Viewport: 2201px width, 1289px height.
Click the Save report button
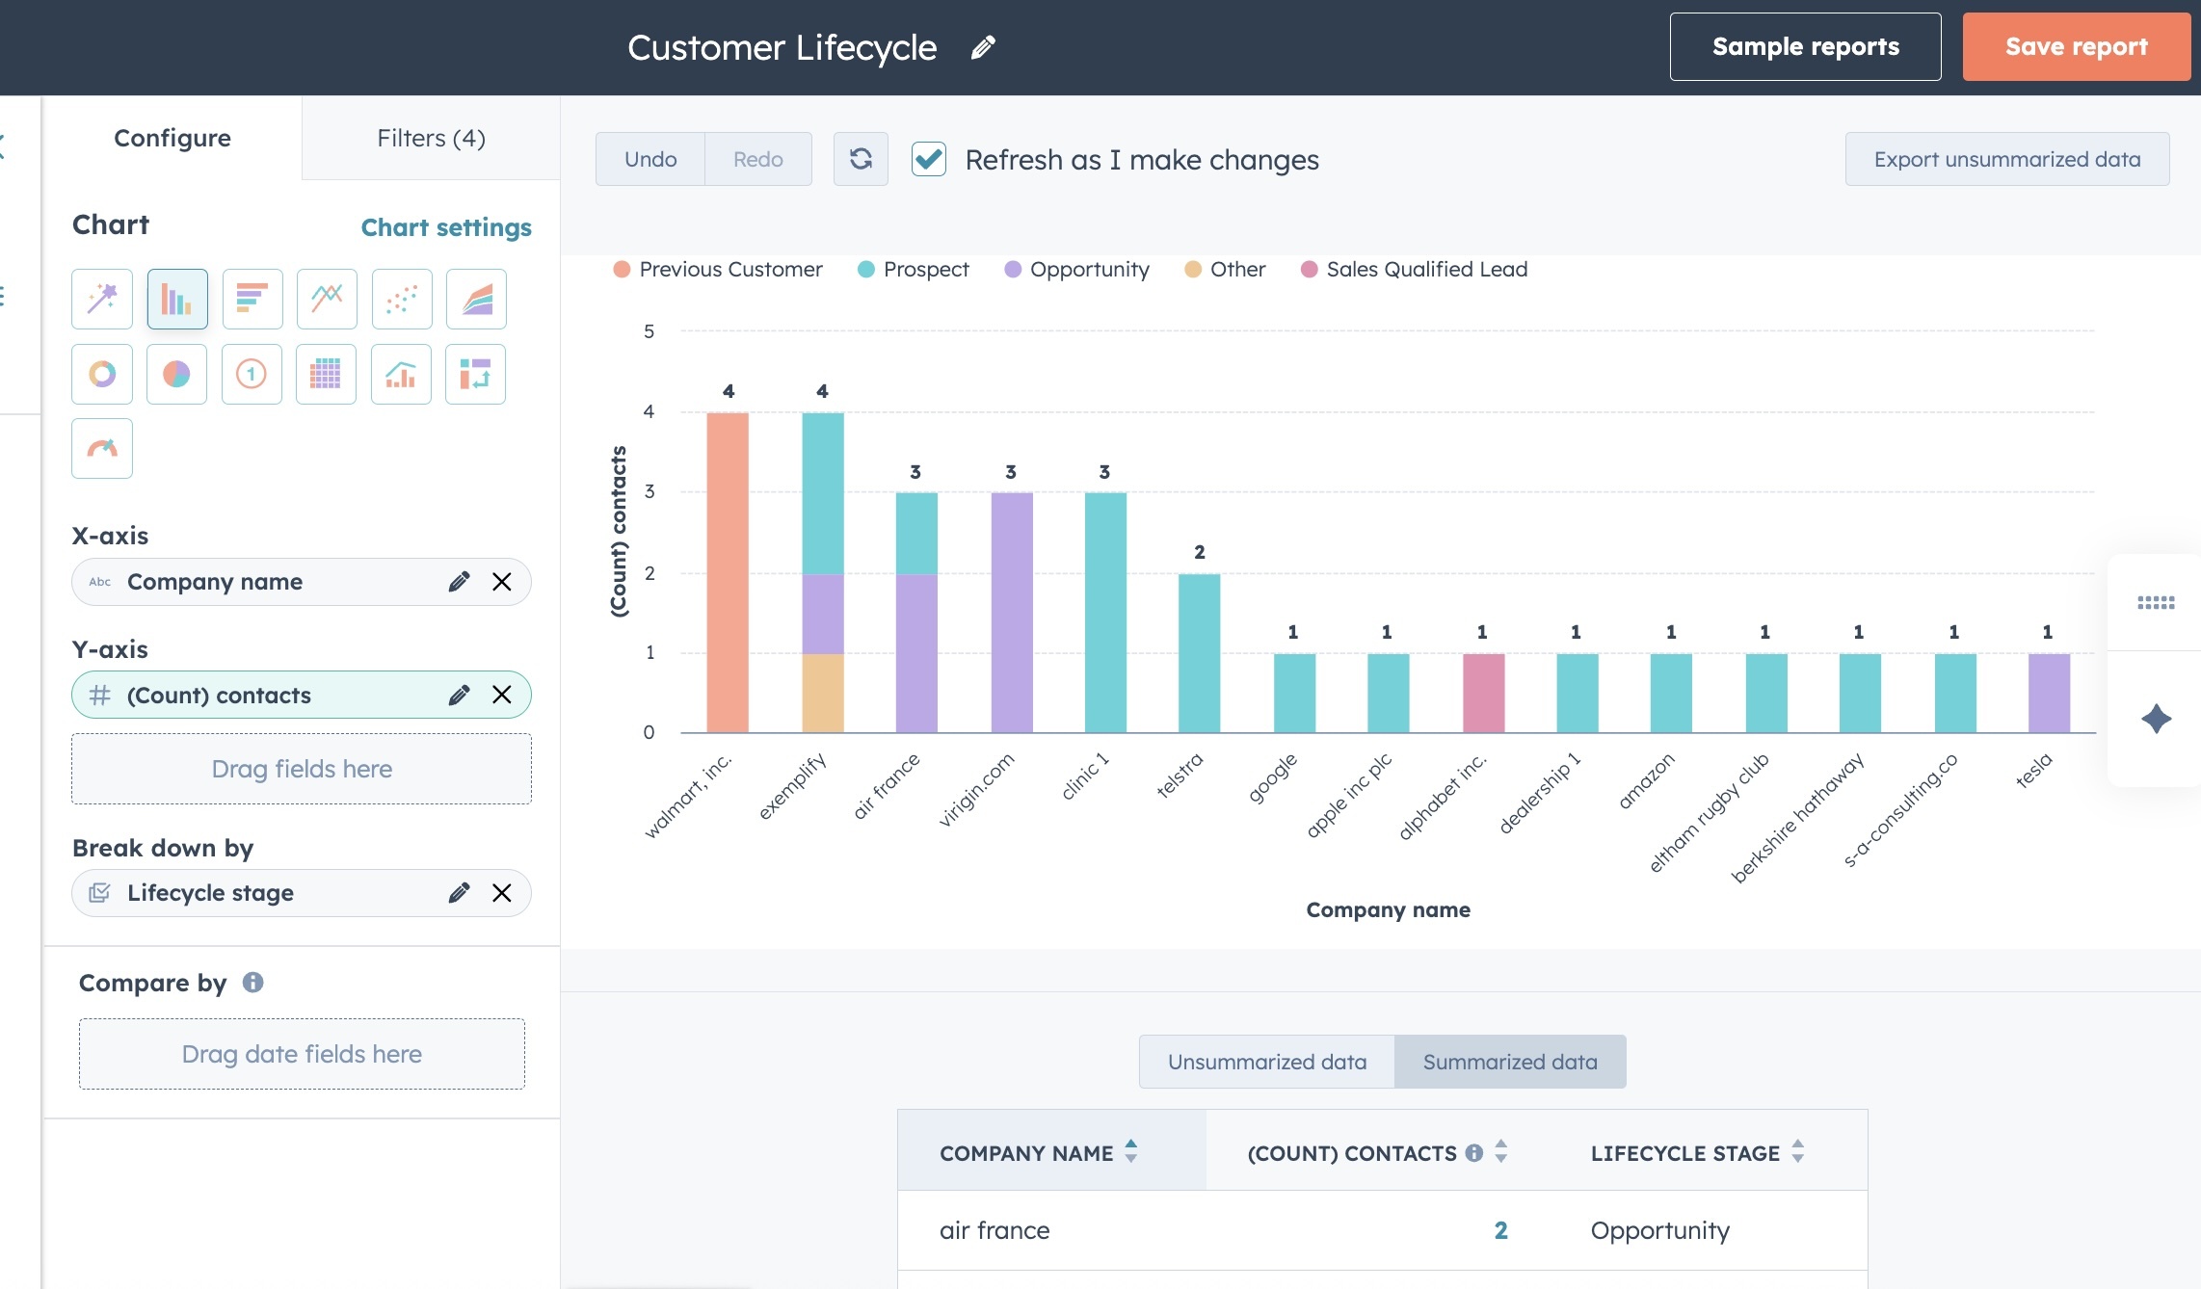point(2076,46)
